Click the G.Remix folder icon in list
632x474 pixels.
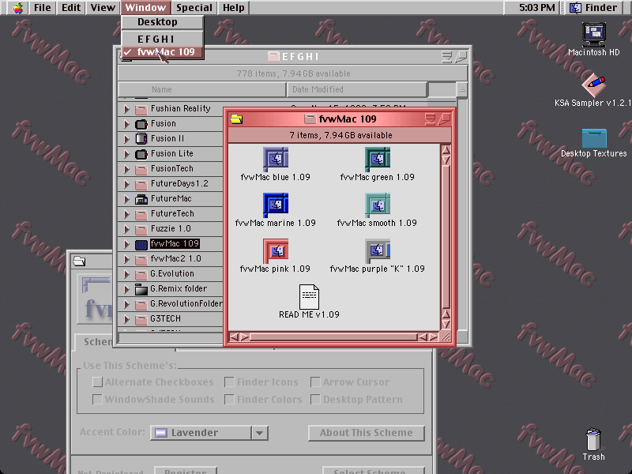point(141,289)
